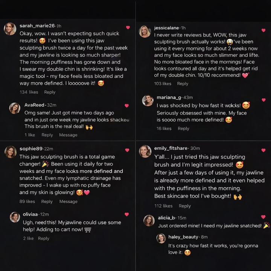The width and height of the screenshot is (271, 271).
Task: Toggle the heart on jessicalane's review
Action: [x=263, y=30]
